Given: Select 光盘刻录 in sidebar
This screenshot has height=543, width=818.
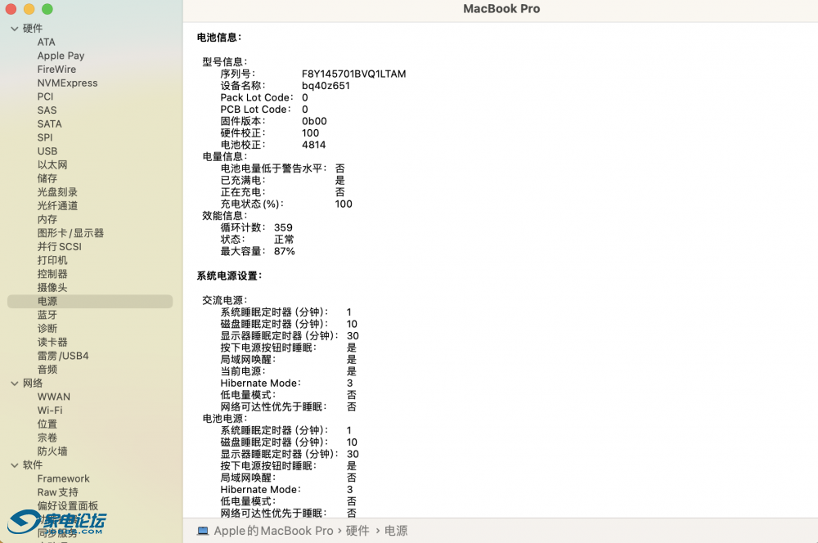Looking at the screenshot, I should click(x=57, y=192).
